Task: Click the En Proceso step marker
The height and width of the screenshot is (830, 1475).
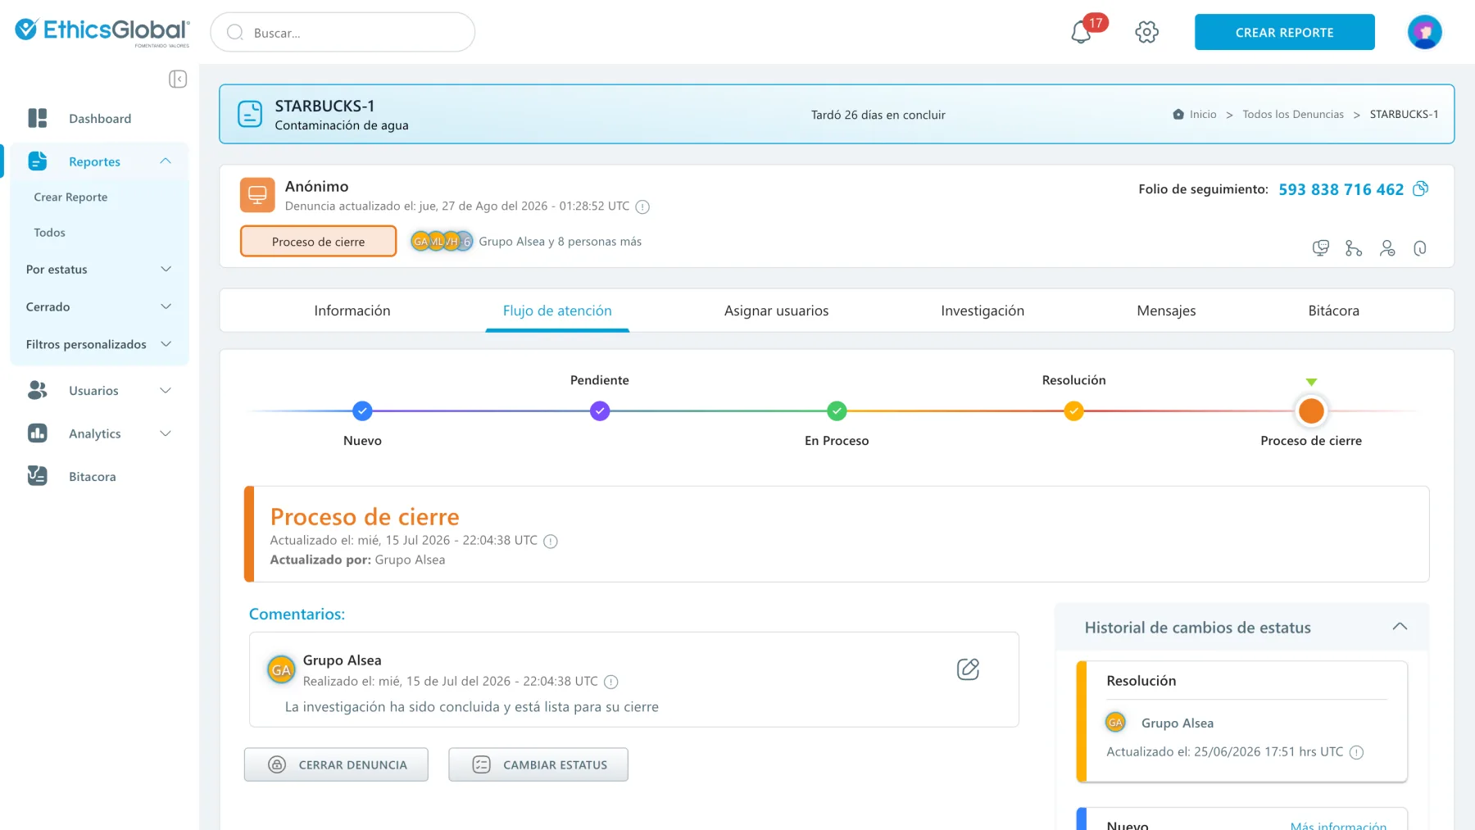Action: (x=837, y=410)
